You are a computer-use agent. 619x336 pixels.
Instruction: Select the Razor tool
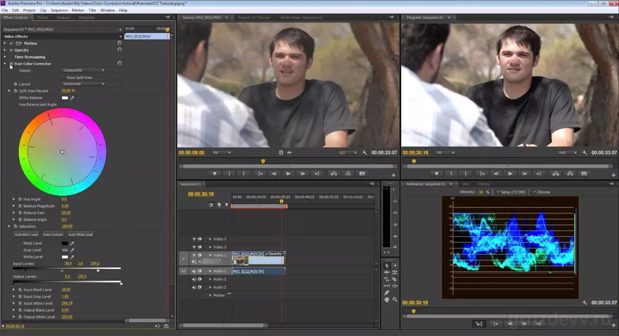(x=395, y=279)
